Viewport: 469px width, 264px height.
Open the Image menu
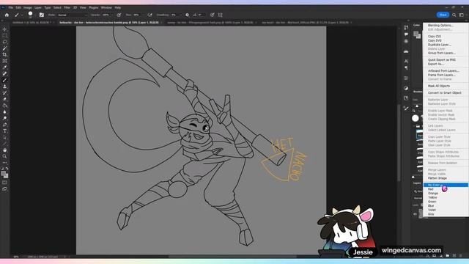(x=28, y=7)
